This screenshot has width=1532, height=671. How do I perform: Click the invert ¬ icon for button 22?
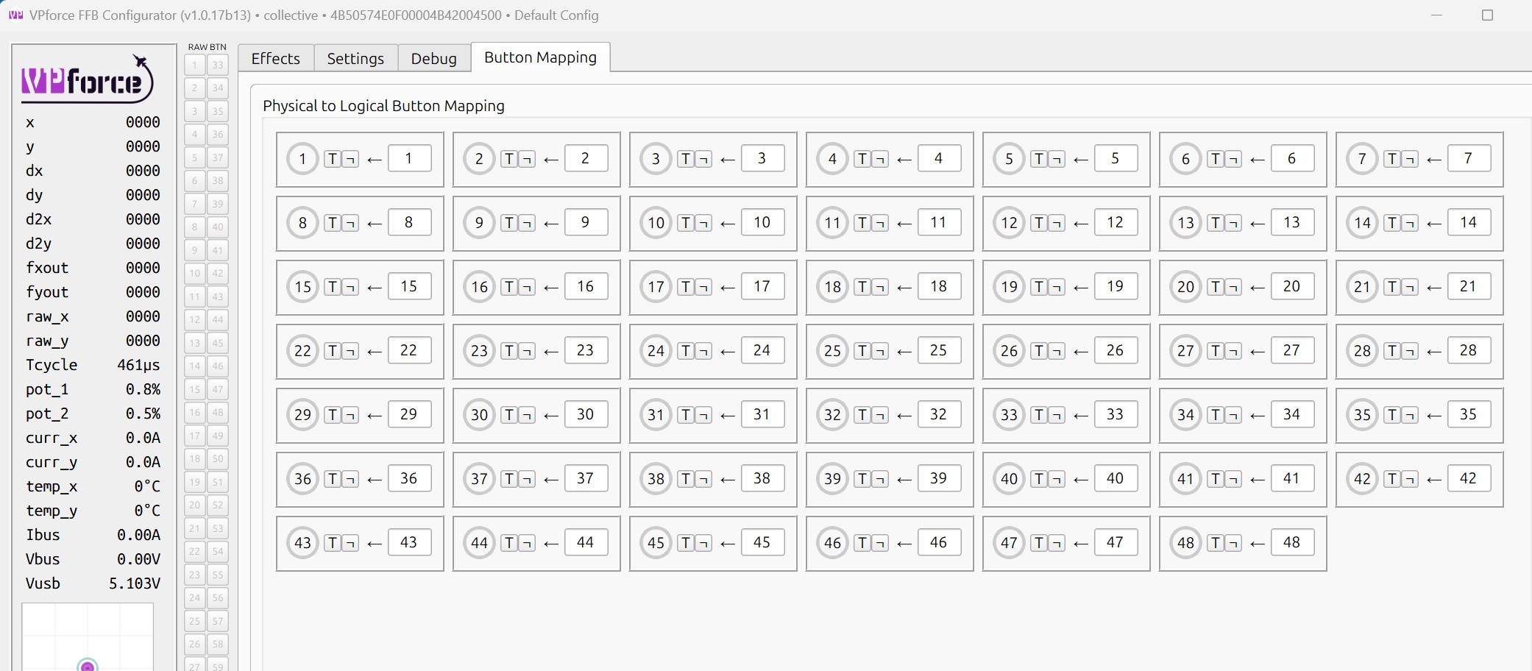[x=351, y=351]
